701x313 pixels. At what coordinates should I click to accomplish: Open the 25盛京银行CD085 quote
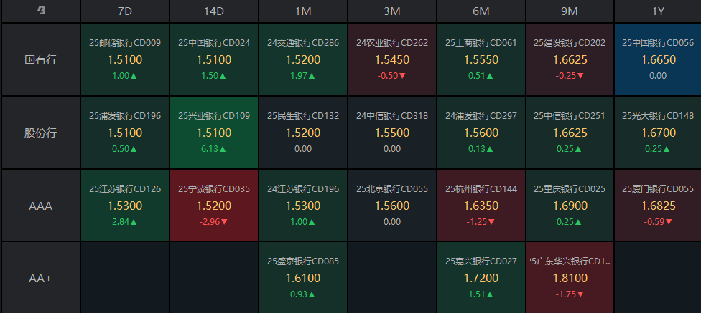tap(303, 278)
